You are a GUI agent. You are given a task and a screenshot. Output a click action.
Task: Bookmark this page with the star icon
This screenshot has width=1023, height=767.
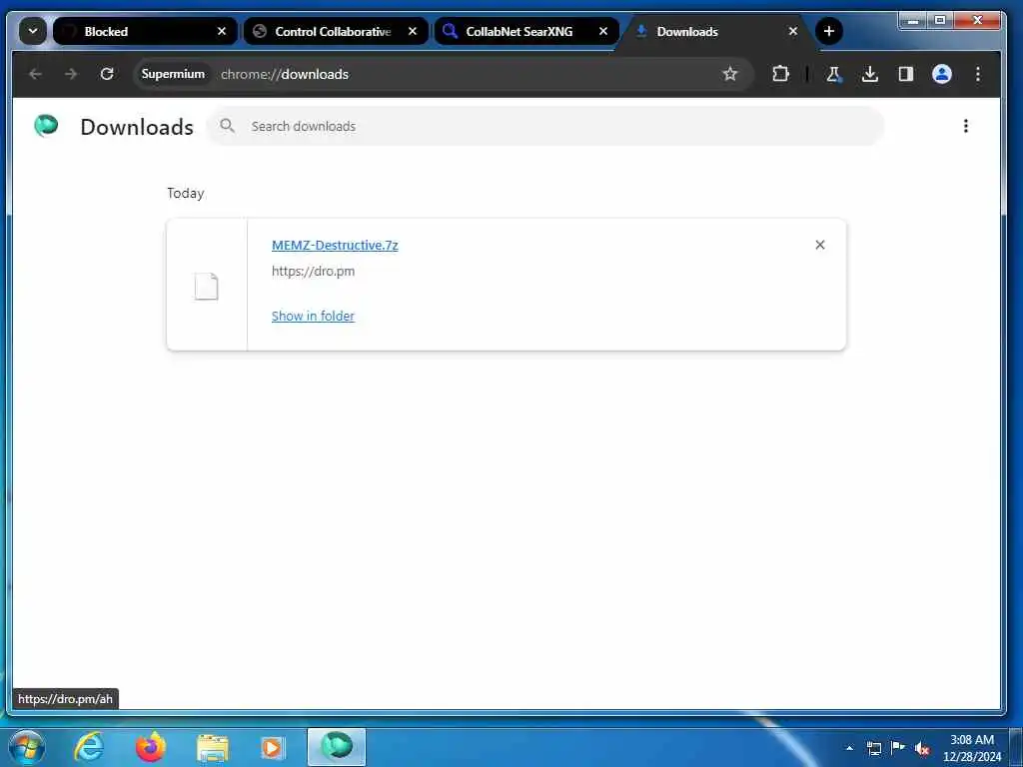click(730, 74)
